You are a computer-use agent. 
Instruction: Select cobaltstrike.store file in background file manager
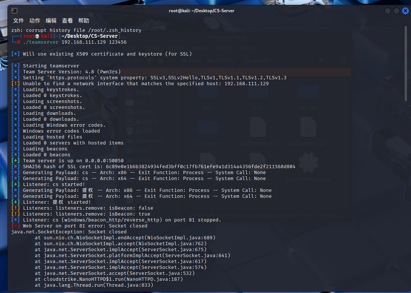coord(308,131)
